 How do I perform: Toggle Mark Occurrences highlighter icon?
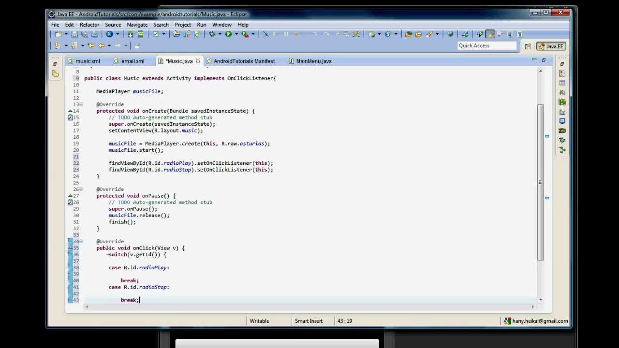(490, 34)
